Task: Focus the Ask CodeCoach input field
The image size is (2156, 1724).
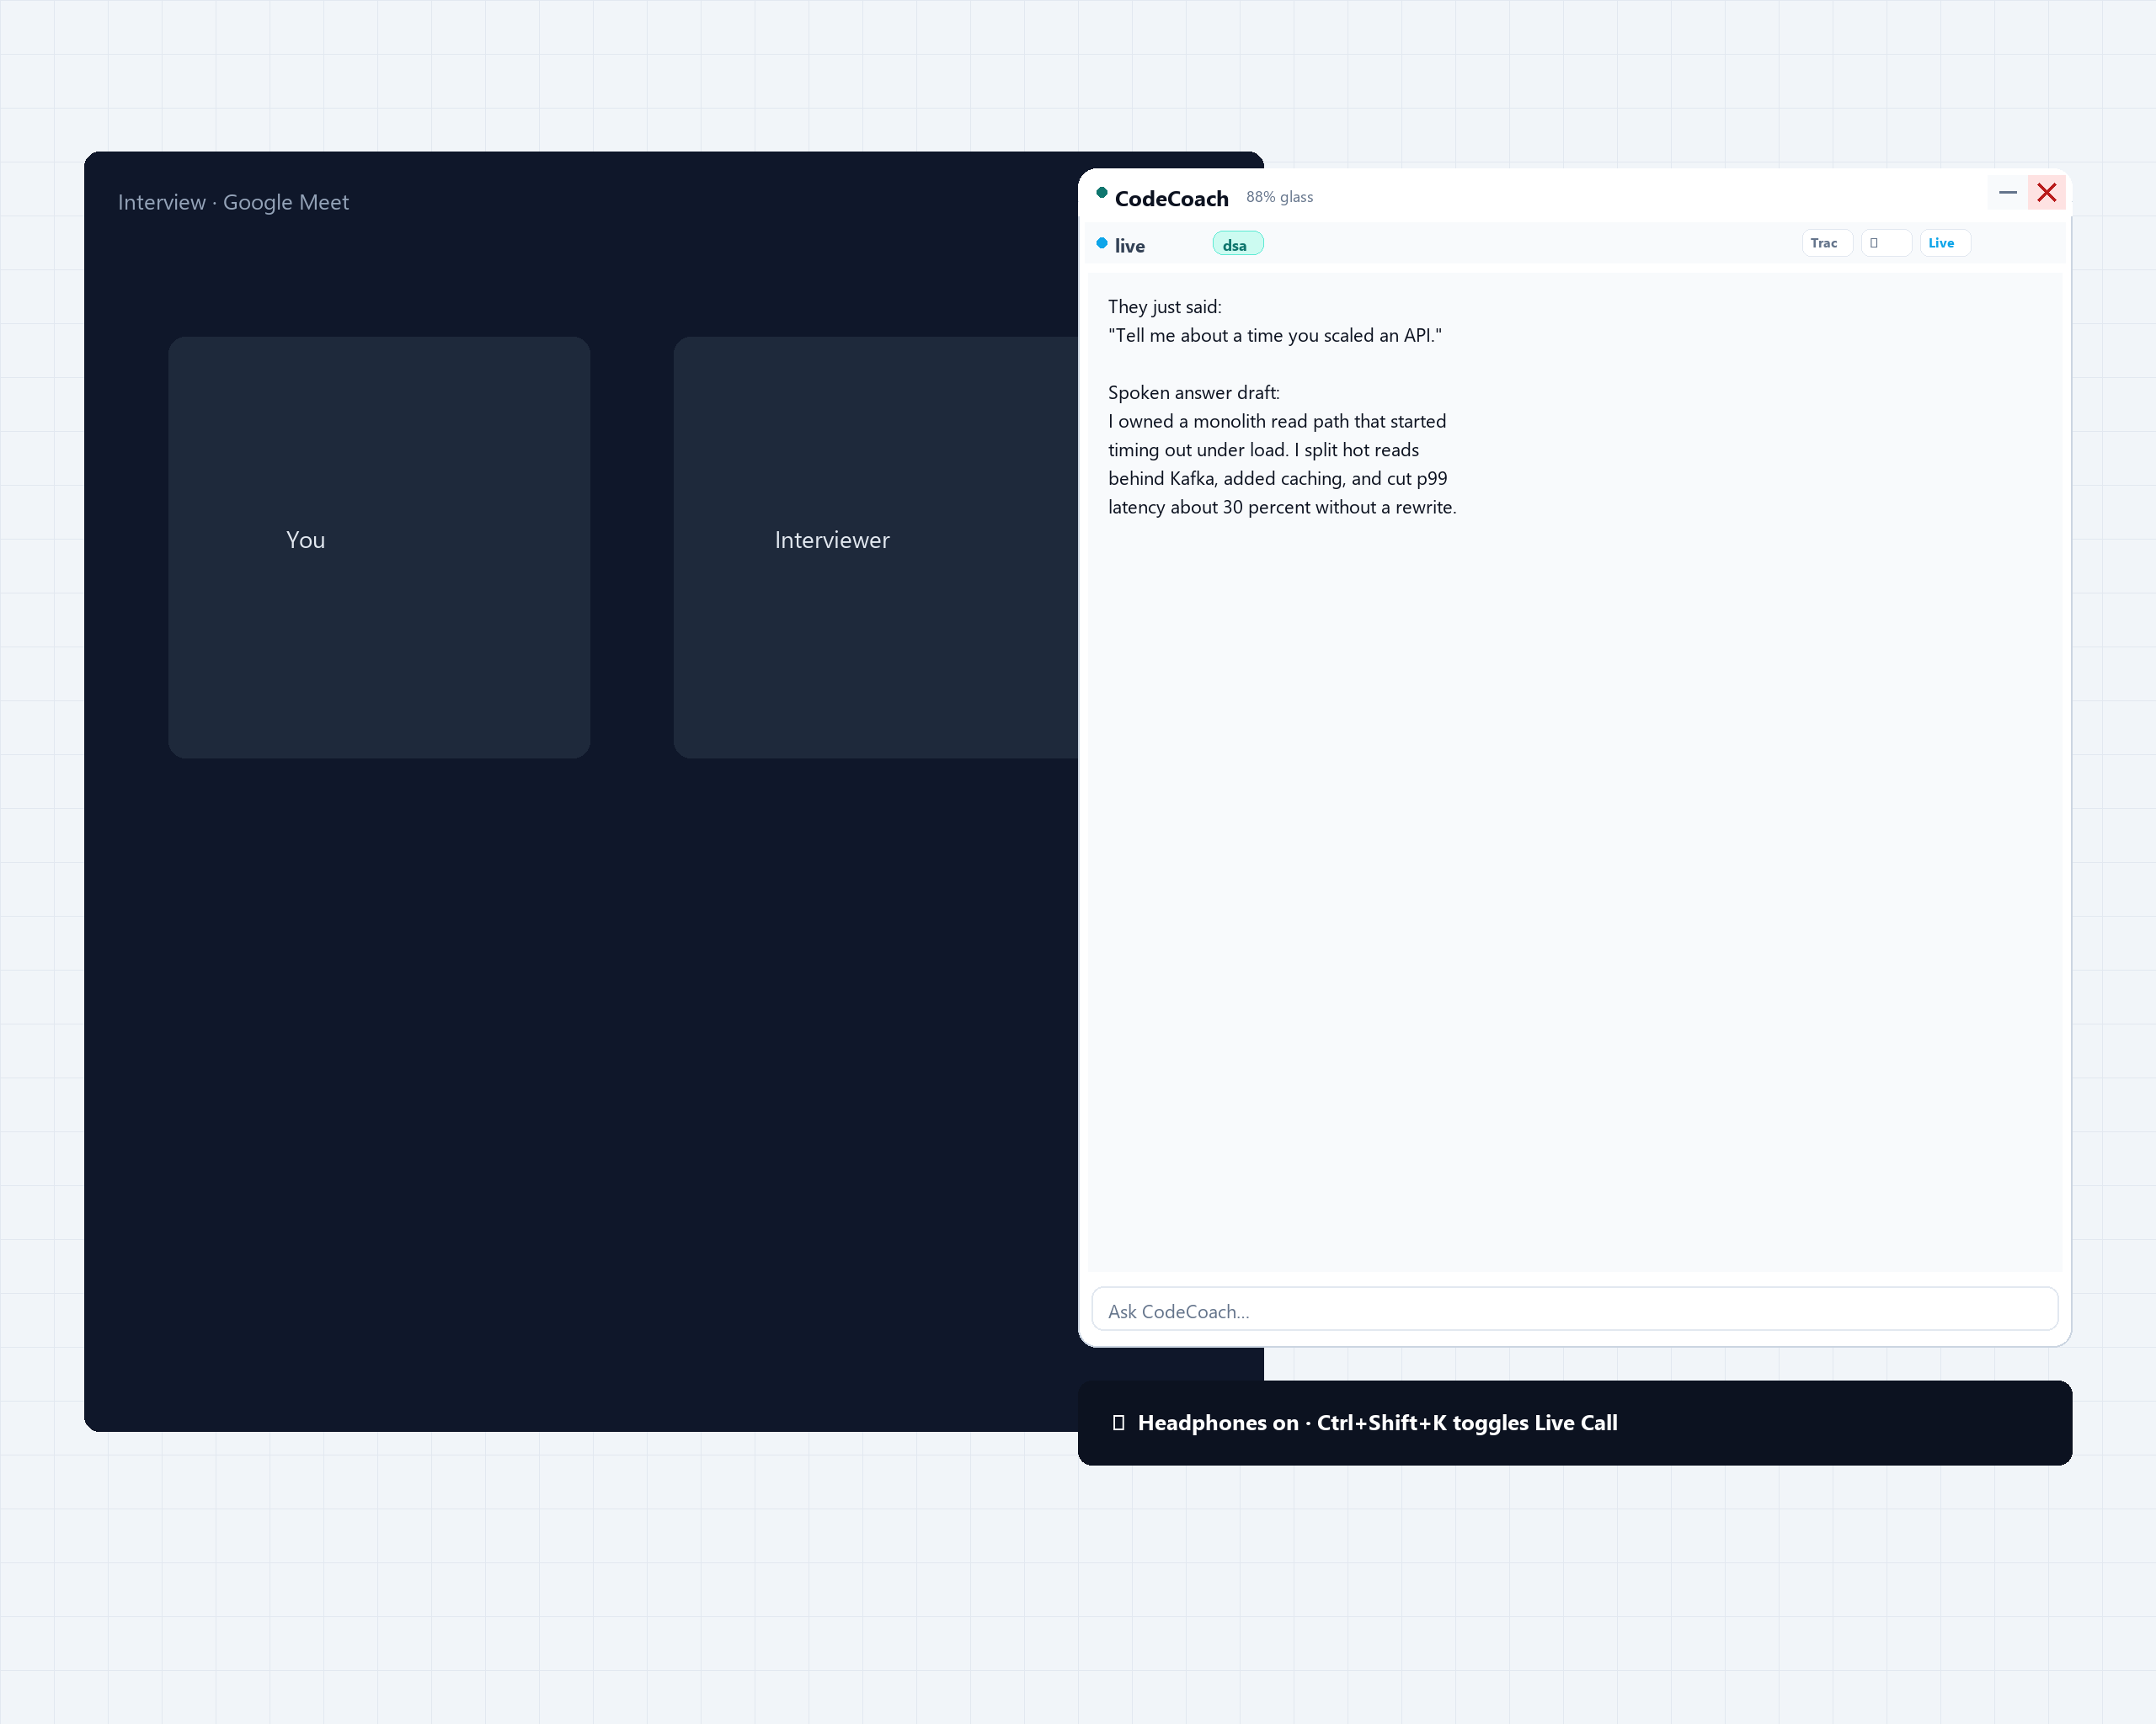Action: (1574, 1310)
